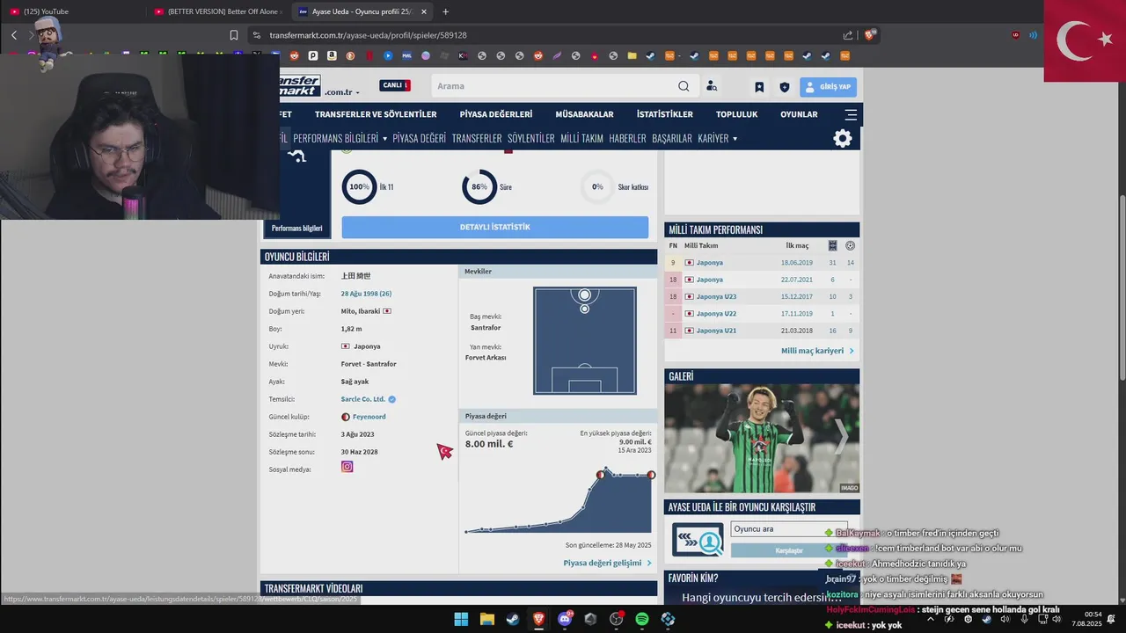Open the MAL bookmark in bookmarks bar
The height and width of the screenshot is (633, 1126).
[x=406, y=55]
